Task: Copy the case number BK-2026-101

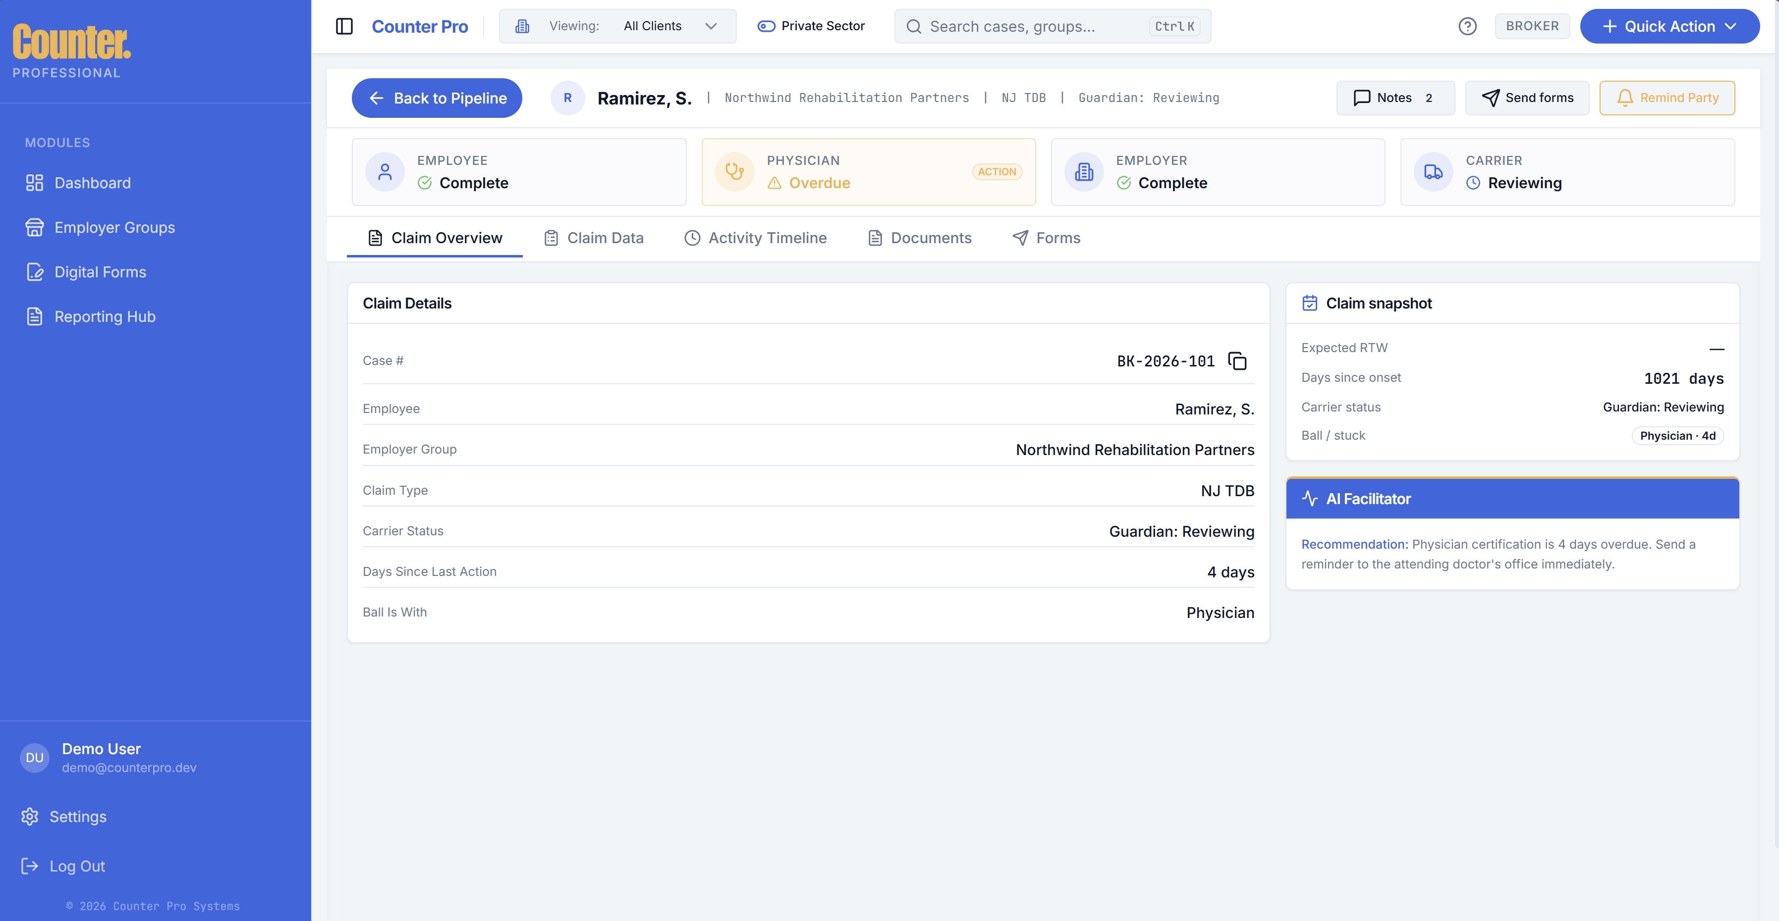Action: (x=1237, y=361)
